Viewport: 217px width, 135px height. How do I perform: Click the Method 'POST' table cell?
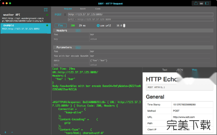(192, 111)
